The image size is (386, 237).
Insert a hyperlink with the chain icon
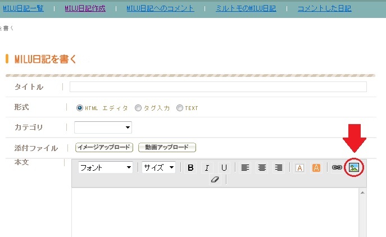point(337,167)
